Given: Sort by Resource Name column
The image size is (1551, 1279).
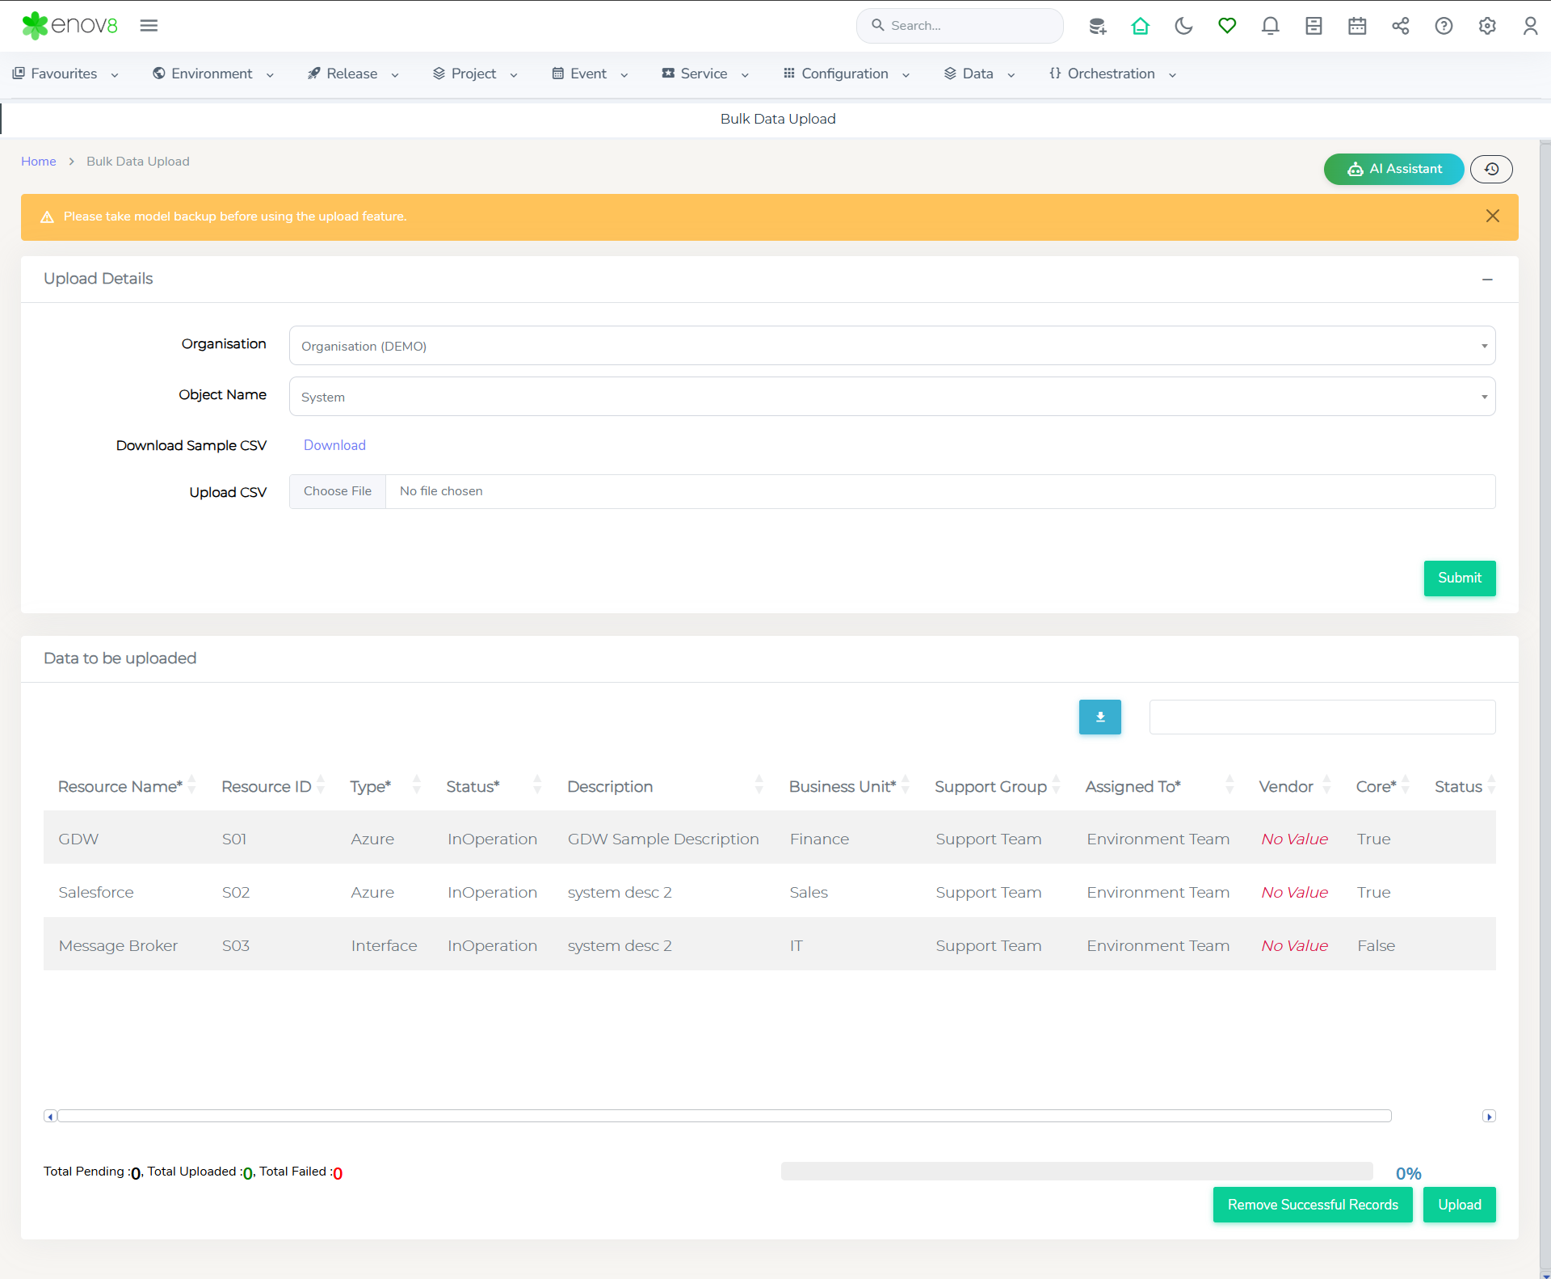Looking at the screenshot, I should pyautogui.click(x=120, y=786).
